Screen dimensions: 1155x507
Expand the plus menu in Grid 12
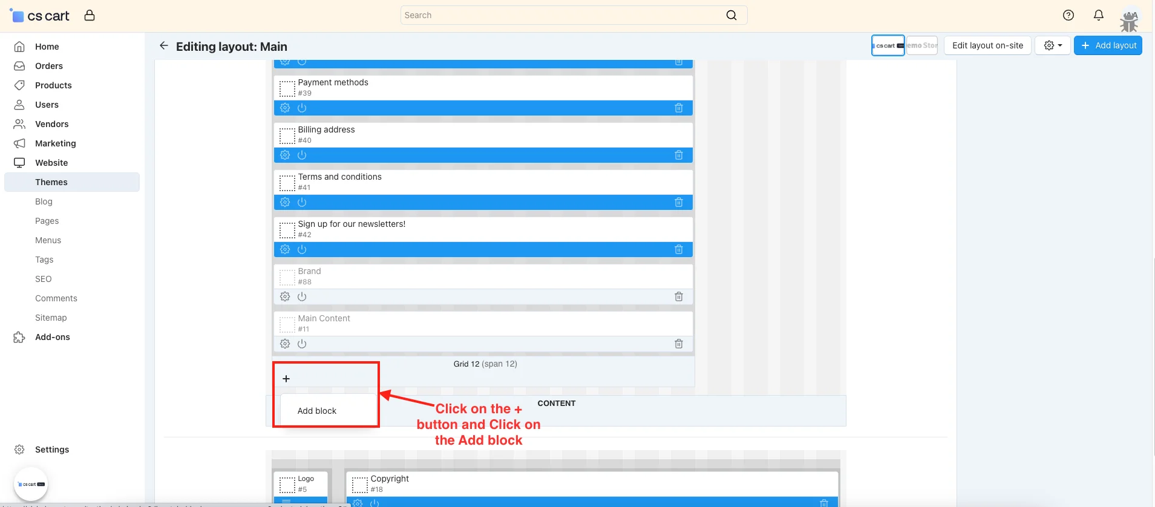coord(286,379)
